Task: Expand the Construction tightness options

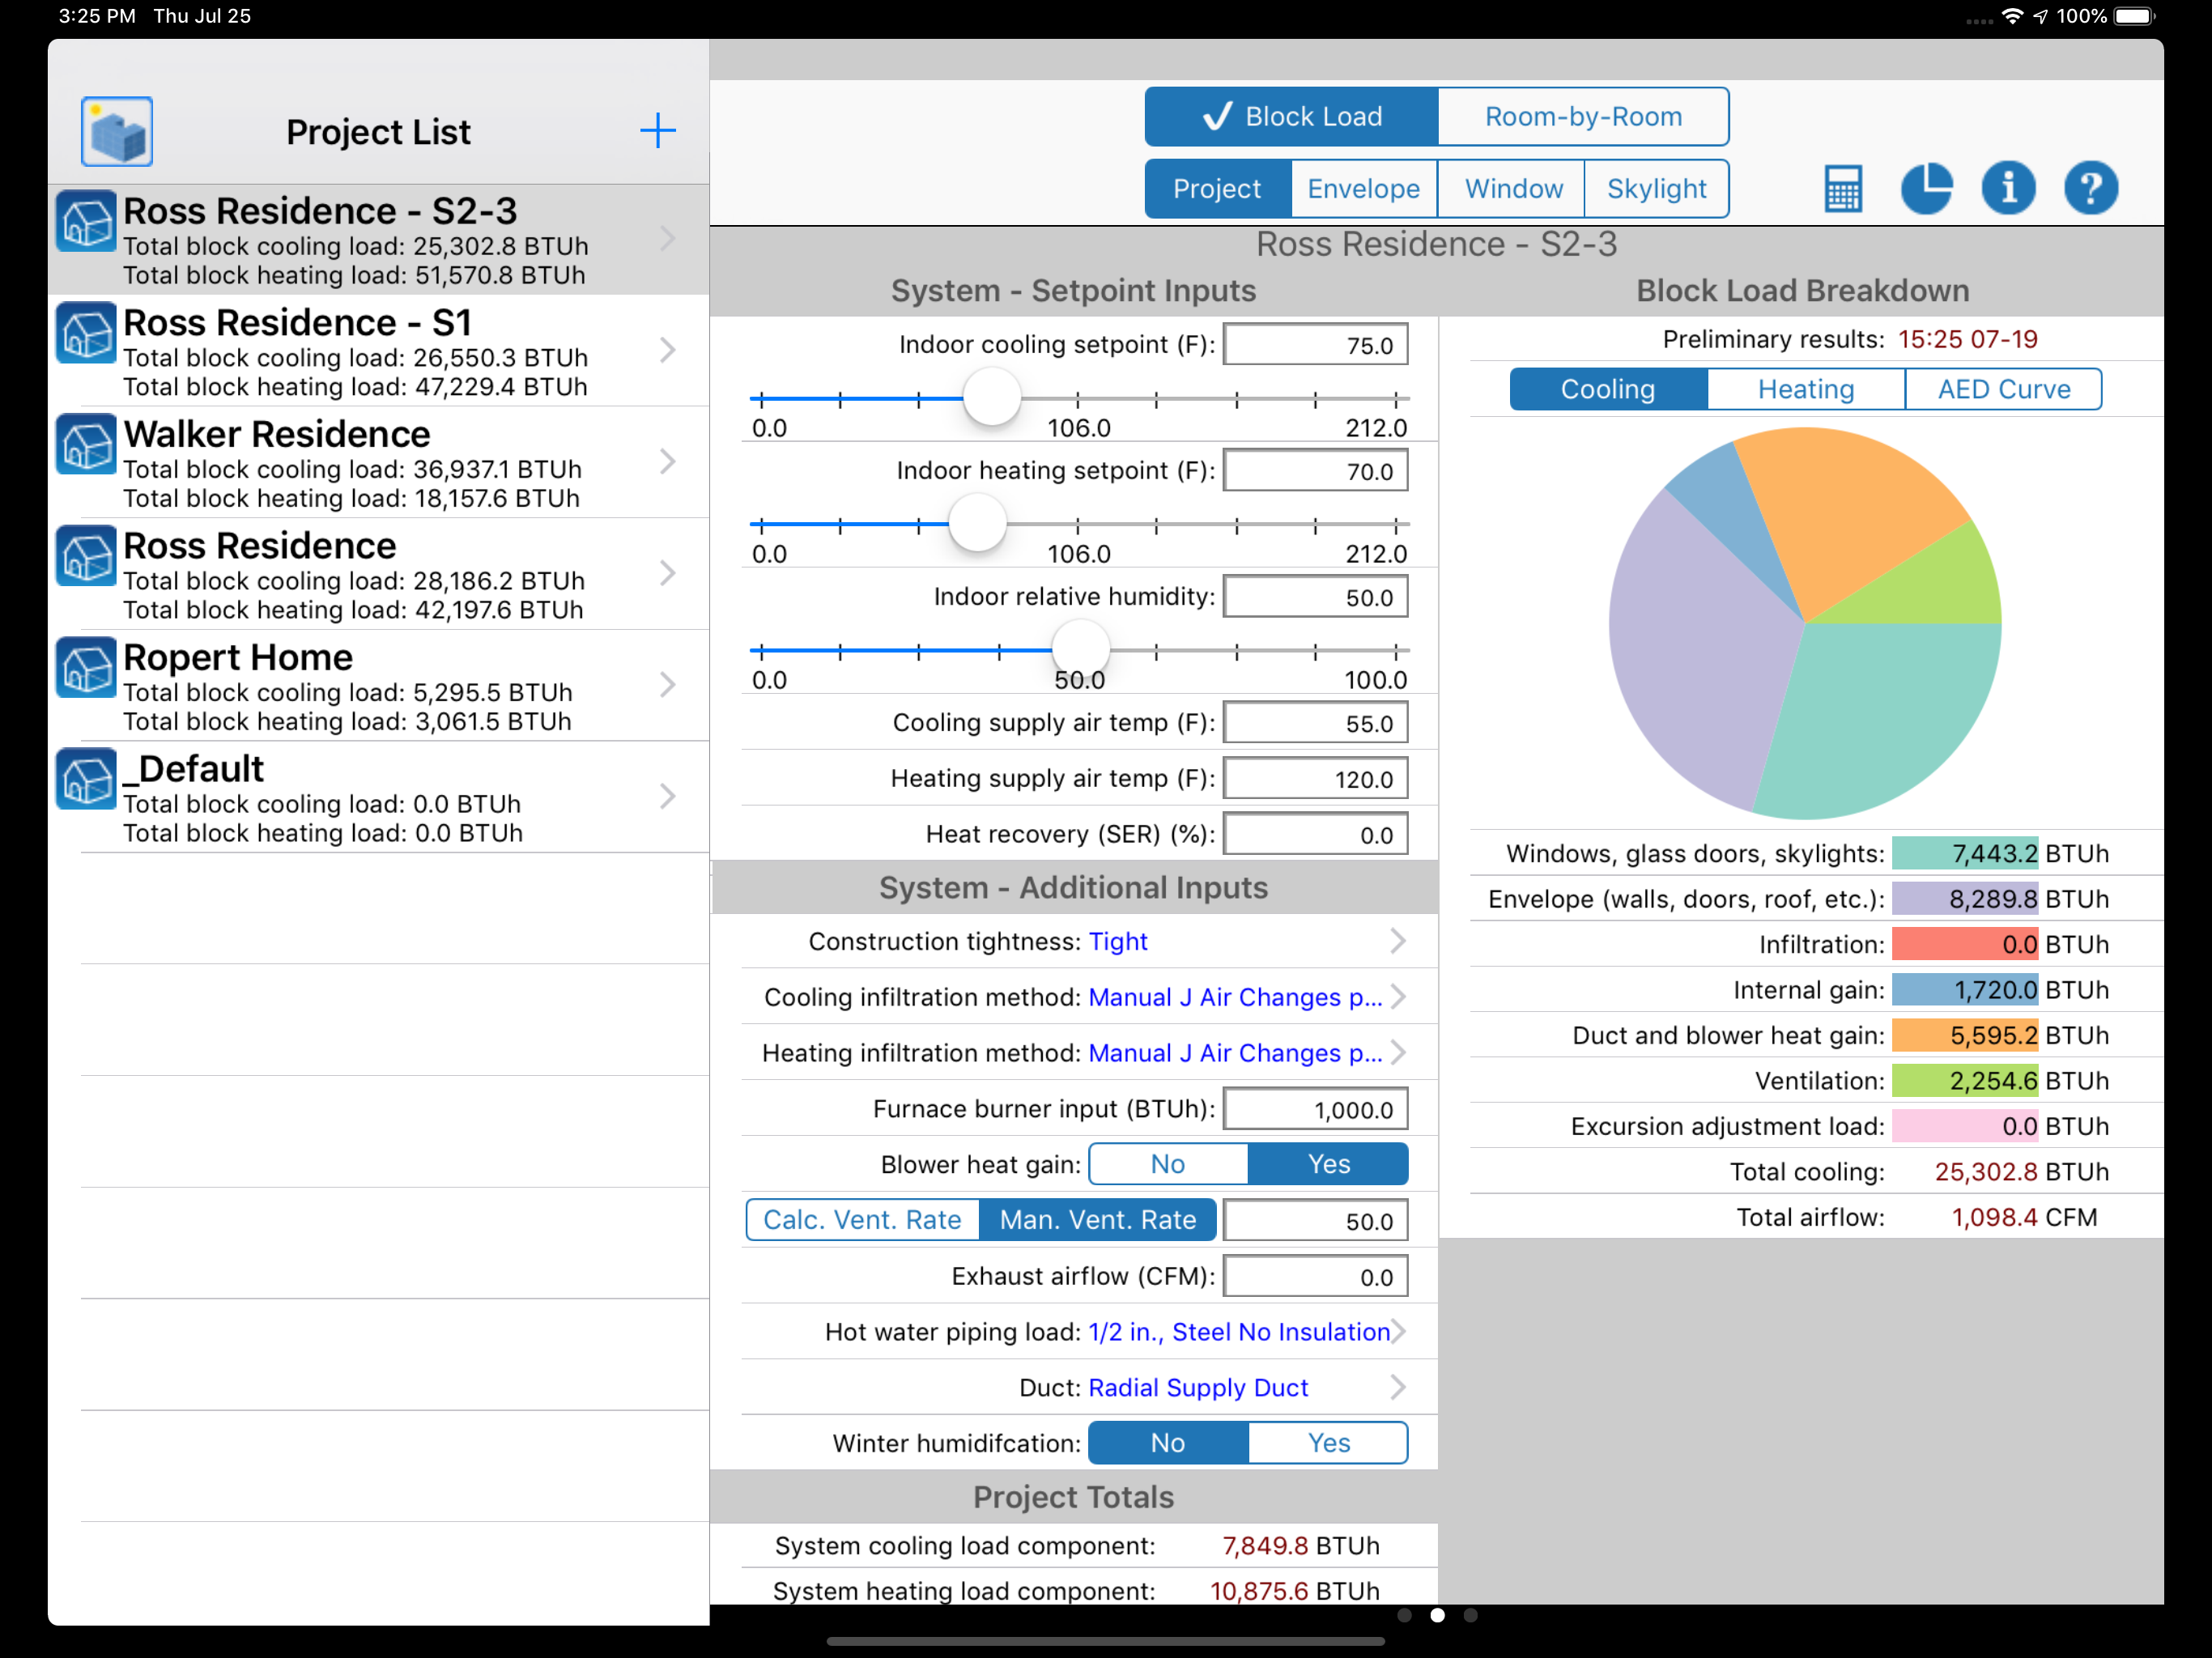Action: [1397, 941]
